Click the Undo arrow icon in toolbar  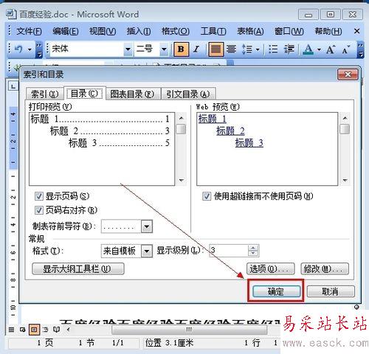(x=18, y=49)
